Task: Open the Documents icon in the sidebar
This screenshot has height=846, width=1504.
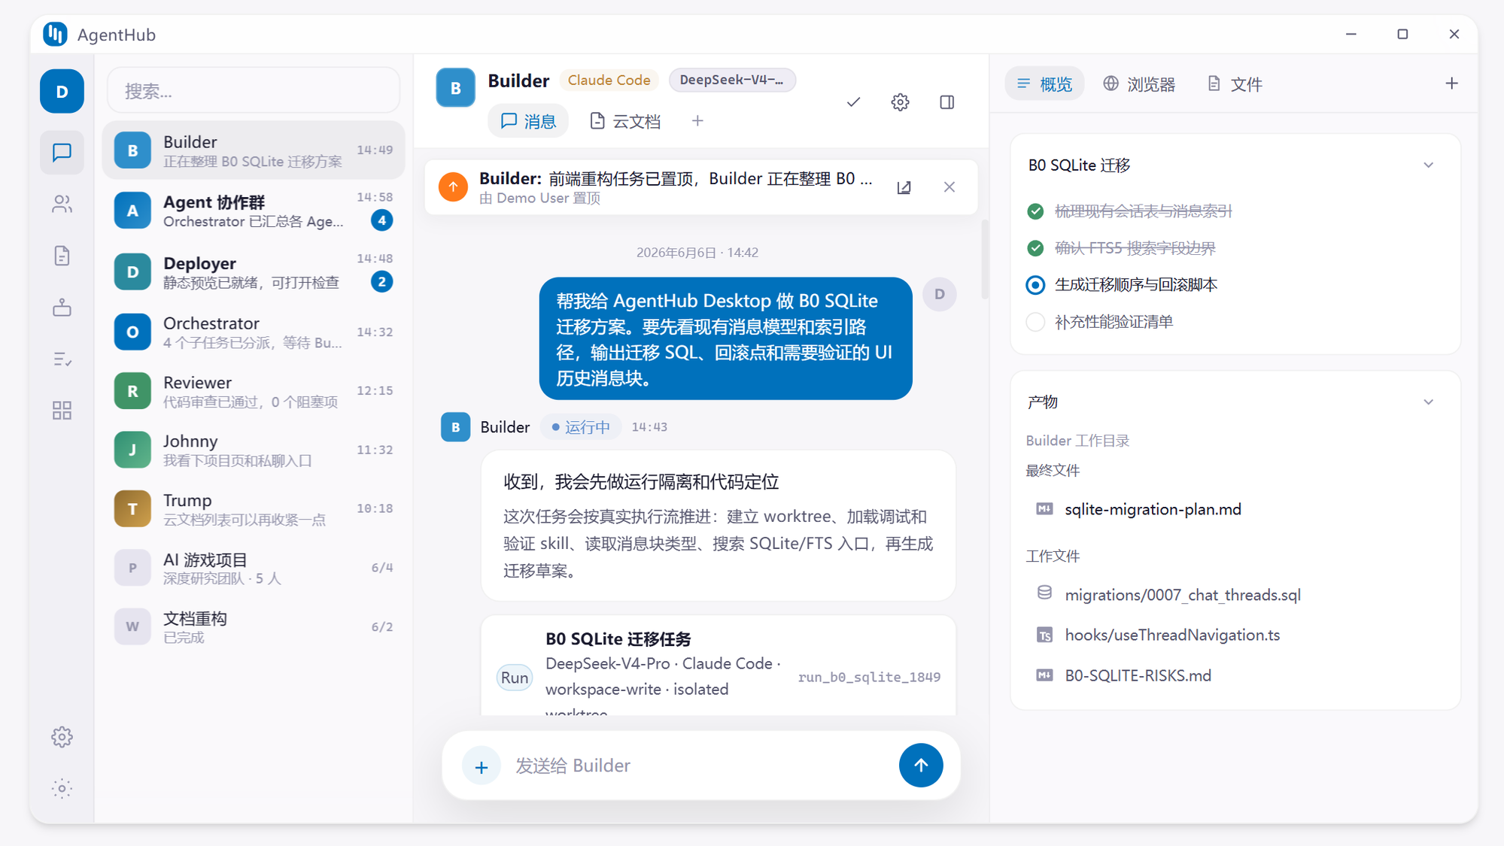Action: click(x=62, y=256)
